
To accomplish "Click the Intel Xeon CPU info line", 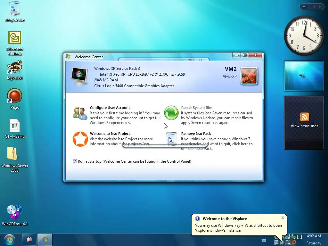I will click(142, 74).
